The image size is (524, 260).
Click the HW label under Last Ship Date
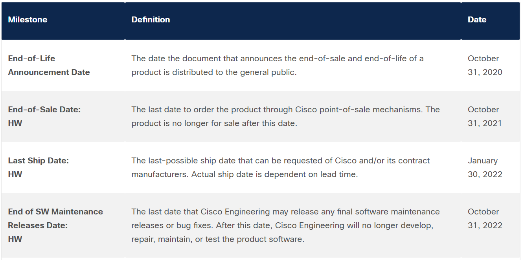tap(15, 174)
